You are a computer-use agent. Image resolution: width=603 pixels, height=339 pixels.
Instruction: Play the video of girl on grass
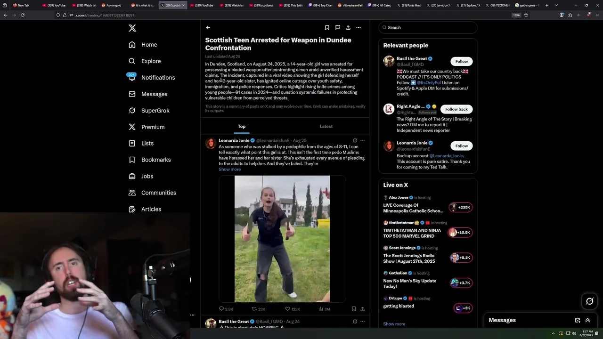pos(282,239)
